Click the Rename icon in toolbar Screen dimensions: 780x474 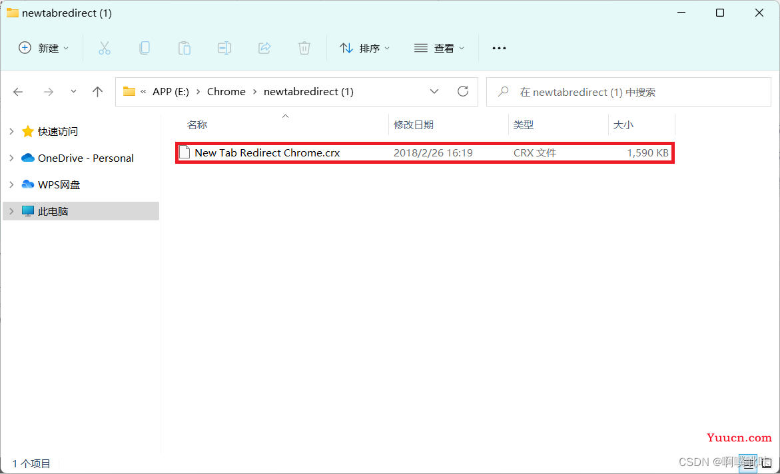pyautogui.click(x=224, y=48)
